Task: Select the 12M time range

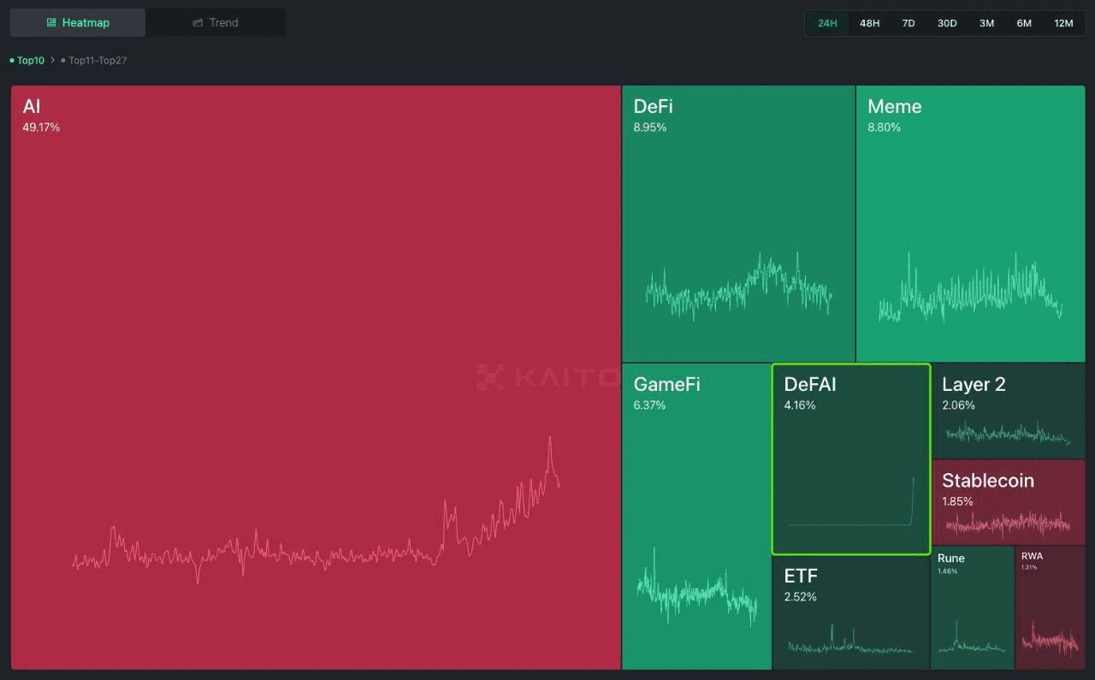Action: tap(1063, 23)
